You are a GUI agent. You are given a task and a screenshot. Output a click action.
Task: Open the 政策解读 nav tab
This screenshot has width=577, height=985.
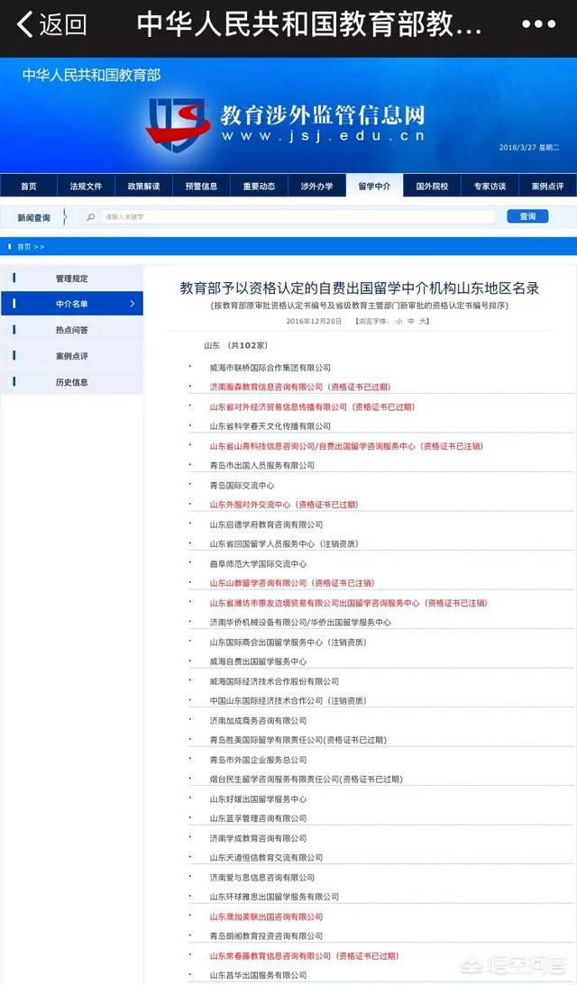[x=144, y=186]
